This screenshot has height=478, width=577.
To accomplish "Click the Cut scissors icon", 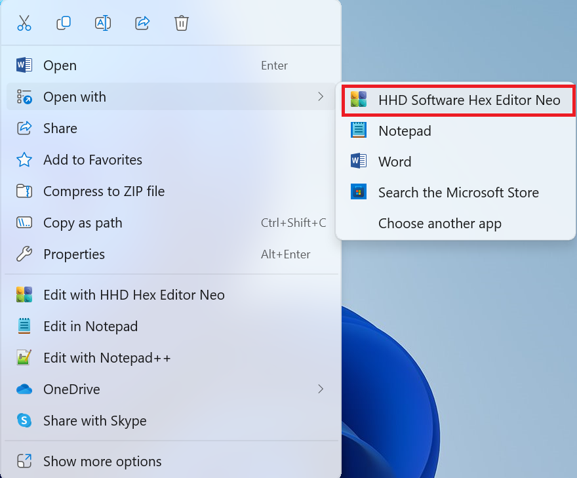I will 24,23.
